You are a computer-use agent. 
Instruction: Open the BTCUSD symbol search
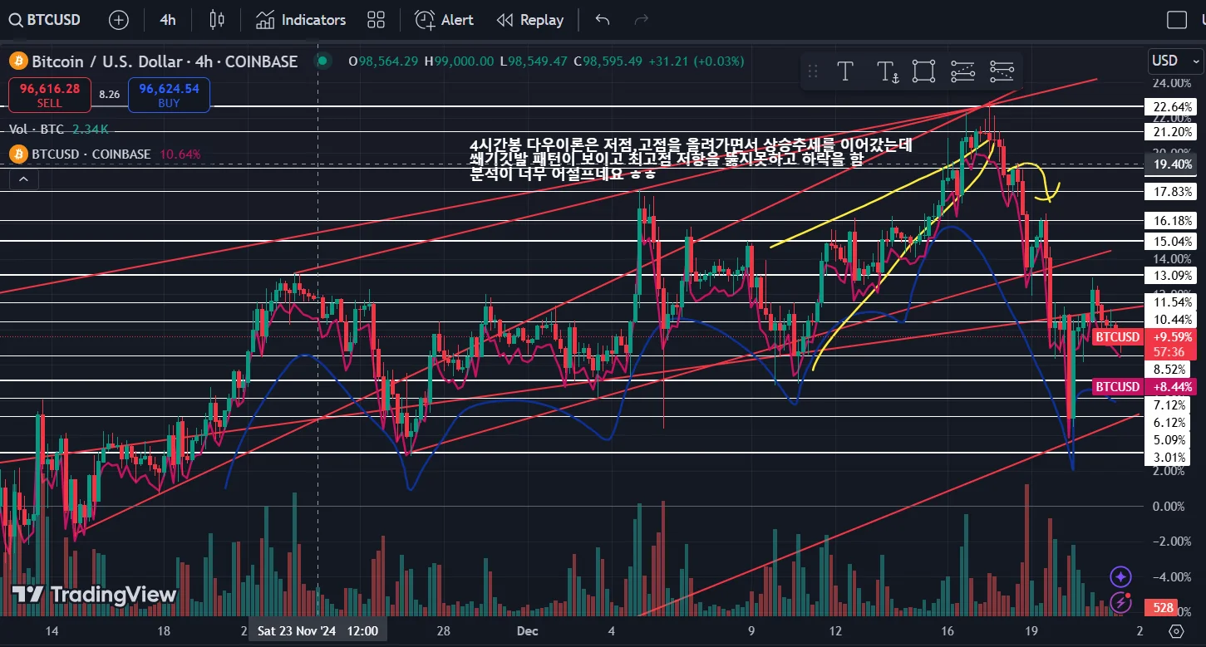click(x=46, y=20)
